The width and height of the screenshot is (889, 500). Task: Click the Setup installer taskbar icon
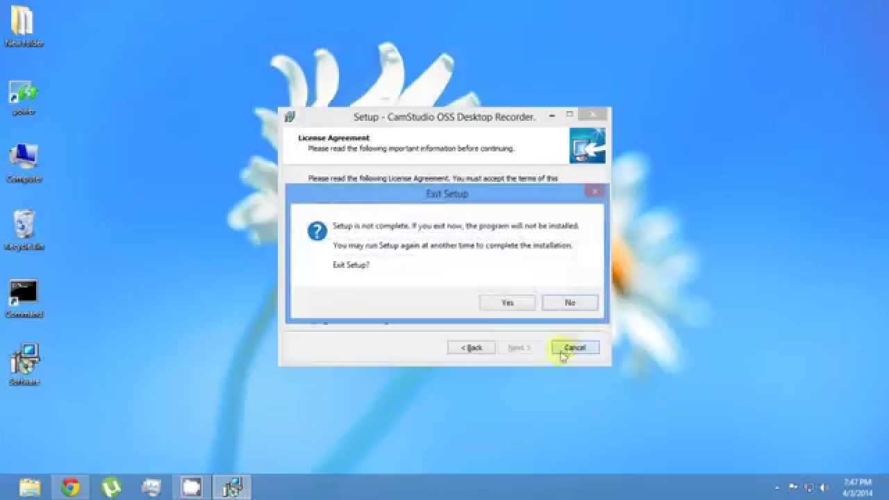[231, 487]
